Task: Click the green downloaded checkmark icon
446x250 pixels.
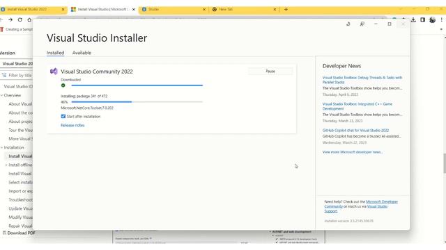Action: click(63, 85)
